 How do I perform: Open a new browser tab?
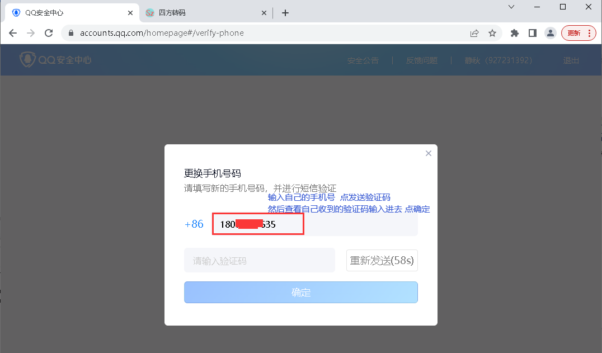click(285, 13)
